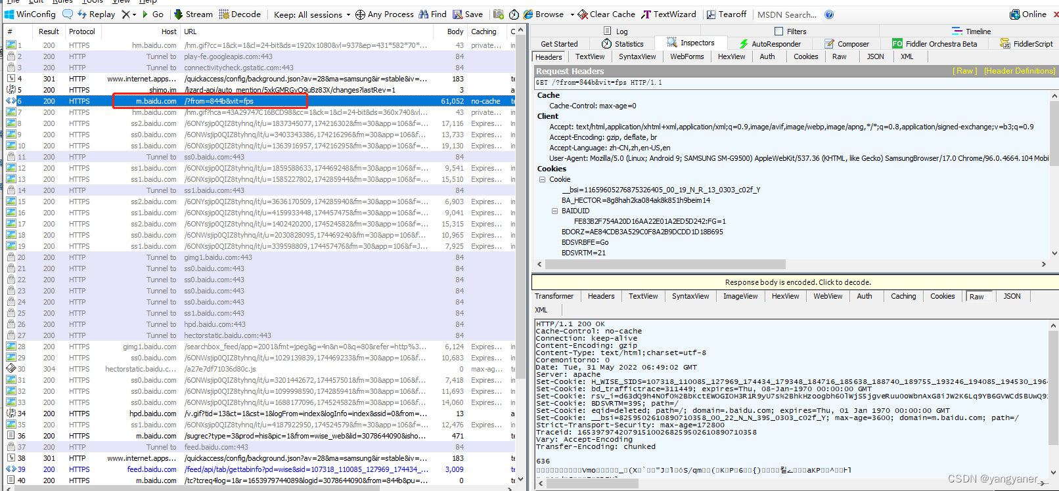The height and width of the screenshot is (491, 1059).
Task: Click the response body decode bar
Action: pos(795,282)
